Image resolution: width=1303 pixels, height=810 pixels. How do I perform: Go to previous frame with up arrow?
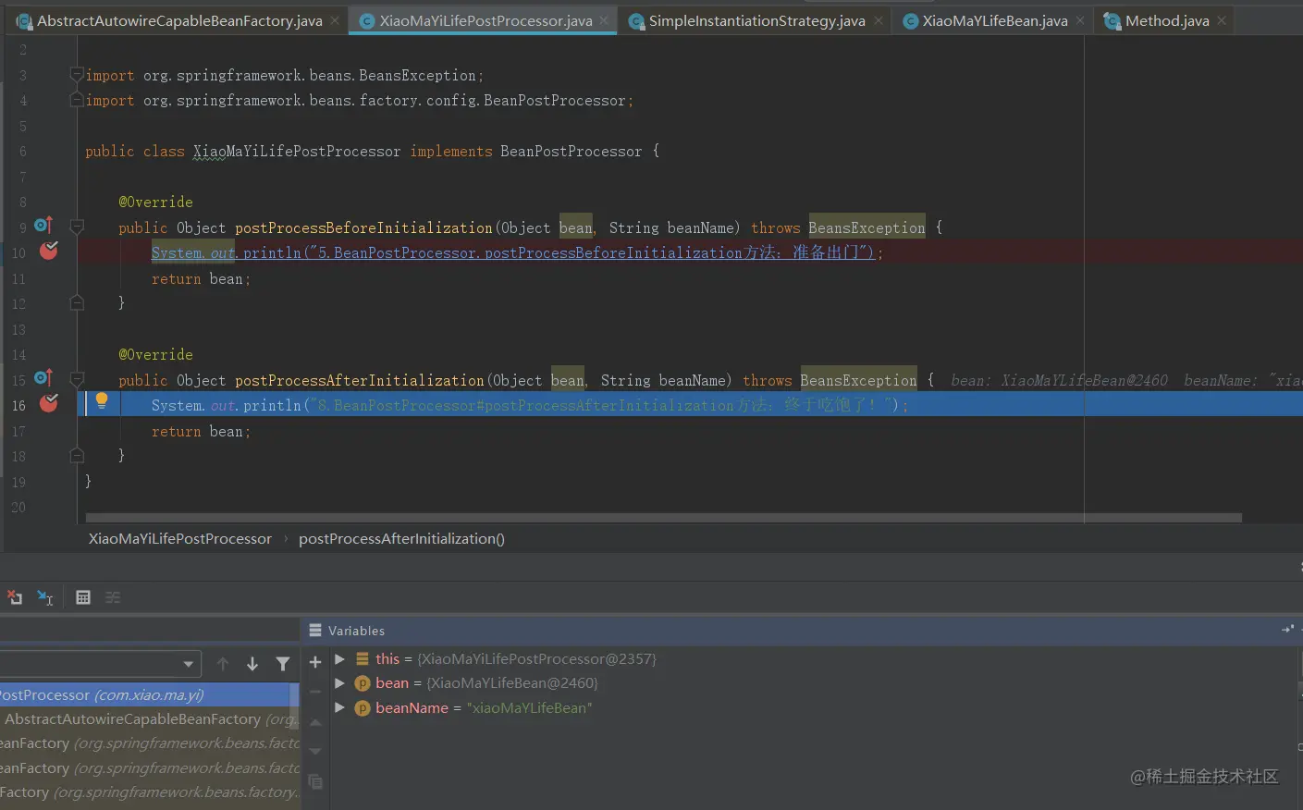pos(223,664)
